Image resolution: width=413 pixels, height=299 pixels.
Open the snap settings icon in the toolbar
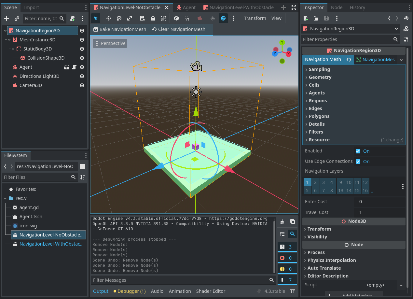(x=187, y=19)
